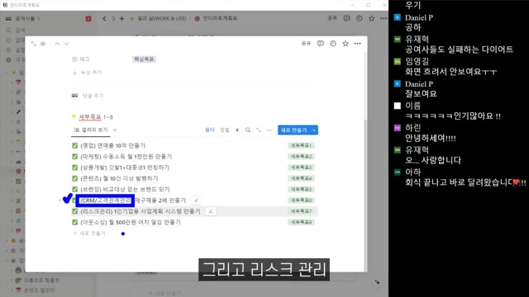529x297 pixels.
Task: Click the database search magnifier icon
Action: tap(248, 130)
